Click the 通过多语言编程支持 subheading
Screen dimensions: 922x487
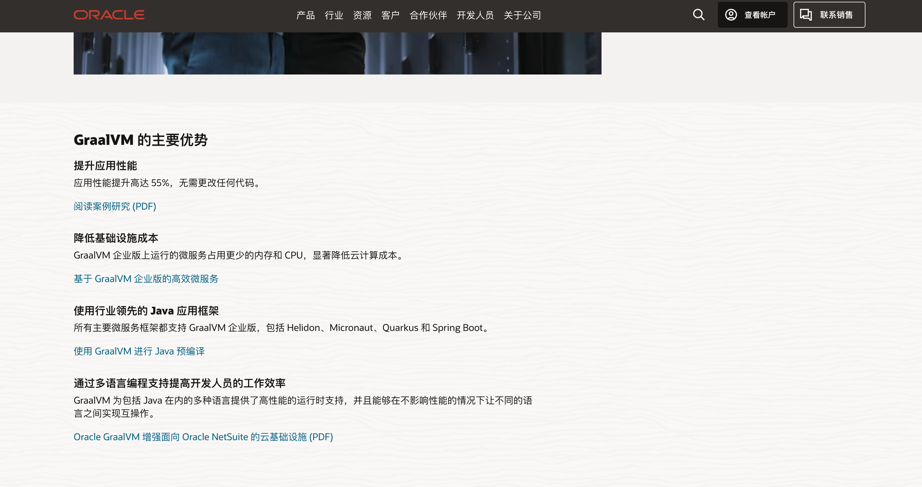click(x=179, y=383)
